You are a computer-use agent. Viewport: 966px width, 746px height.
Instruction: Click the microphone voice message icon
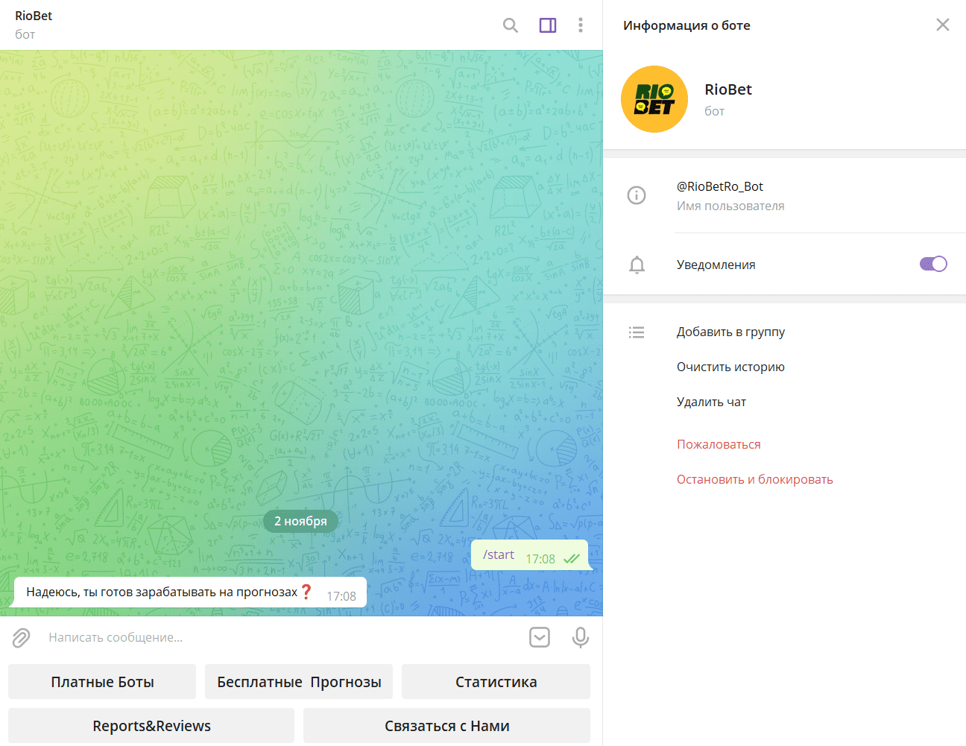pyautogui.click(x=580, y=637)
